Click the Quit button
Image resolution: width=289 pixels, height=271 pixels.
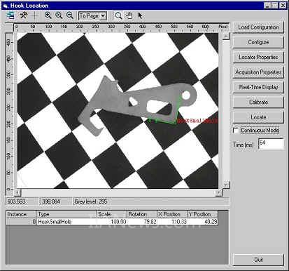[x=258, y=260]
